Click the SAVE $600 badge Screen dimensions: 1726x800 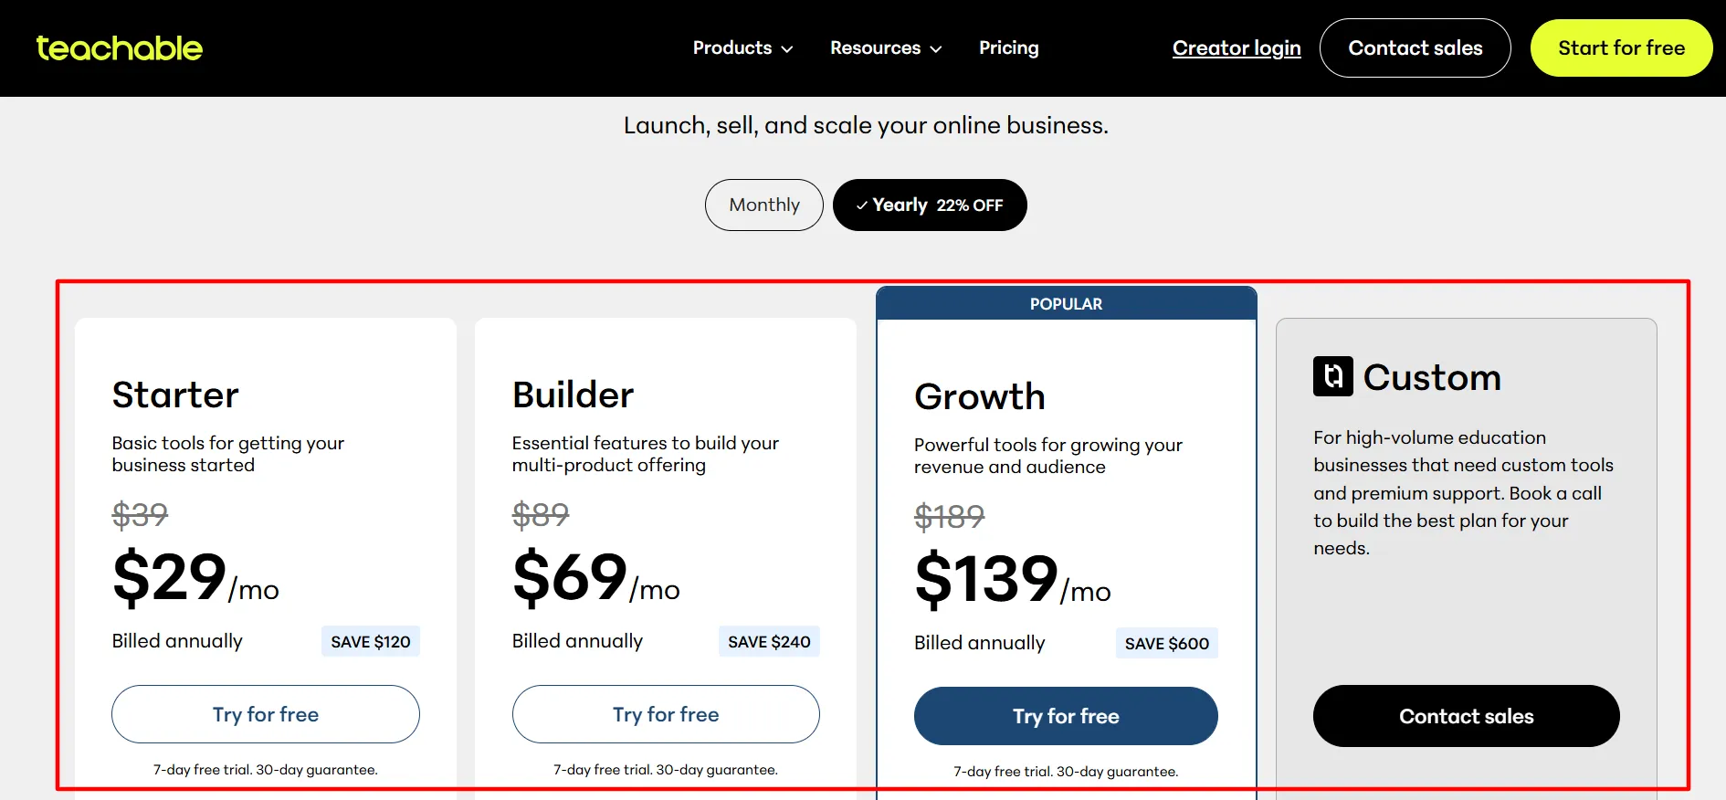pos(1167,643)
